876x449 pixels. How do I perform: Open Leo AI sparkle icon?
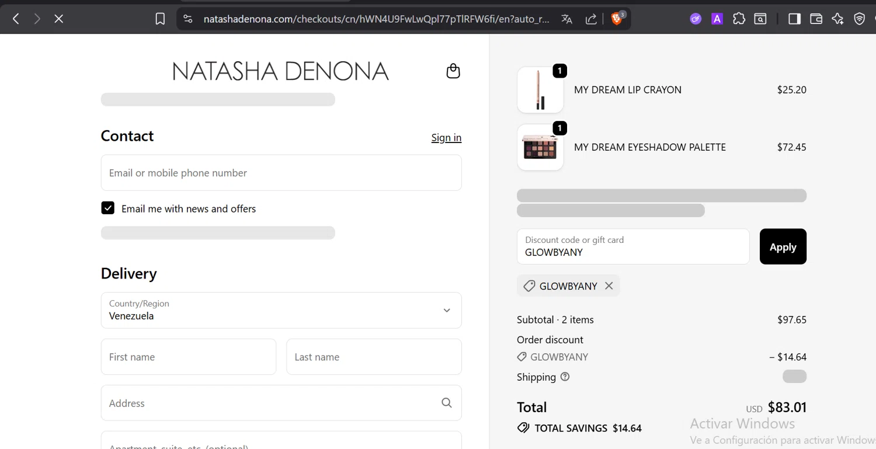(x=837, y=19)
